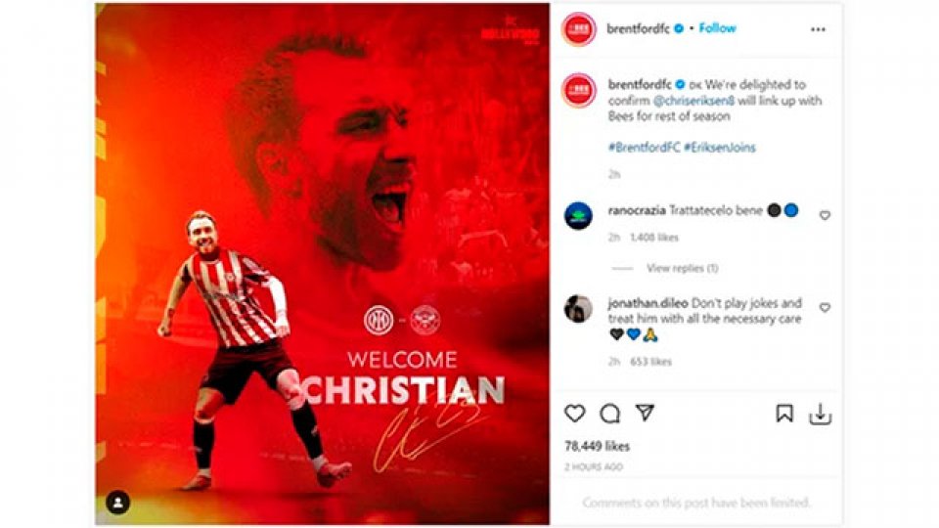Open comments via speech bubble icon
939x528 pixels.
click(609, 413)
